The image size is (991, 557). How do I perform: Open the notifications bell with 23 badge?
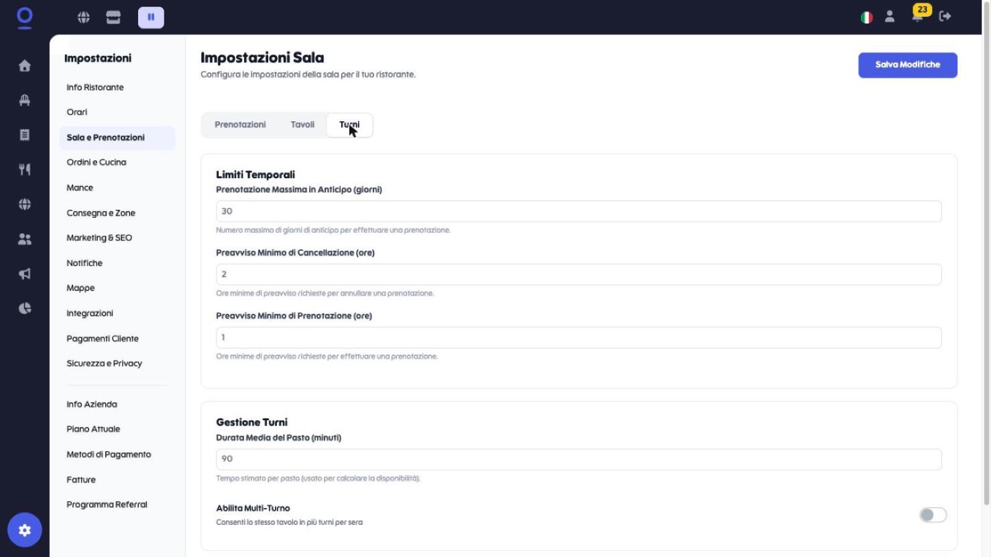tap(918, 15)
